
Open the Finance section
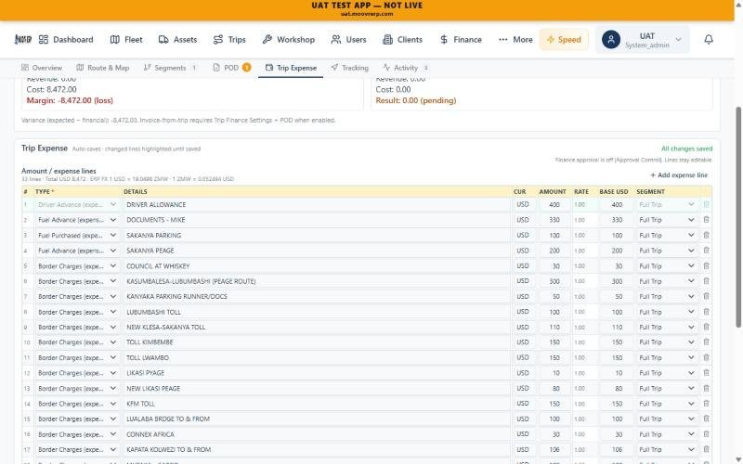(x=461, y=40)
